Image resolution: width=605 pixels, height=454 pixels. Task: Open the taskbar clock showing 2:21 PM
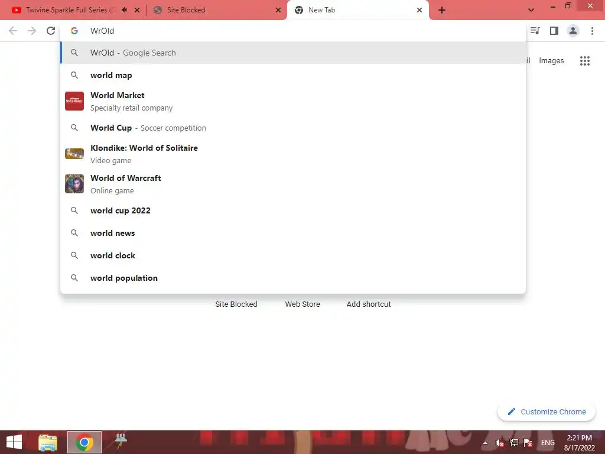pos(579,443)
